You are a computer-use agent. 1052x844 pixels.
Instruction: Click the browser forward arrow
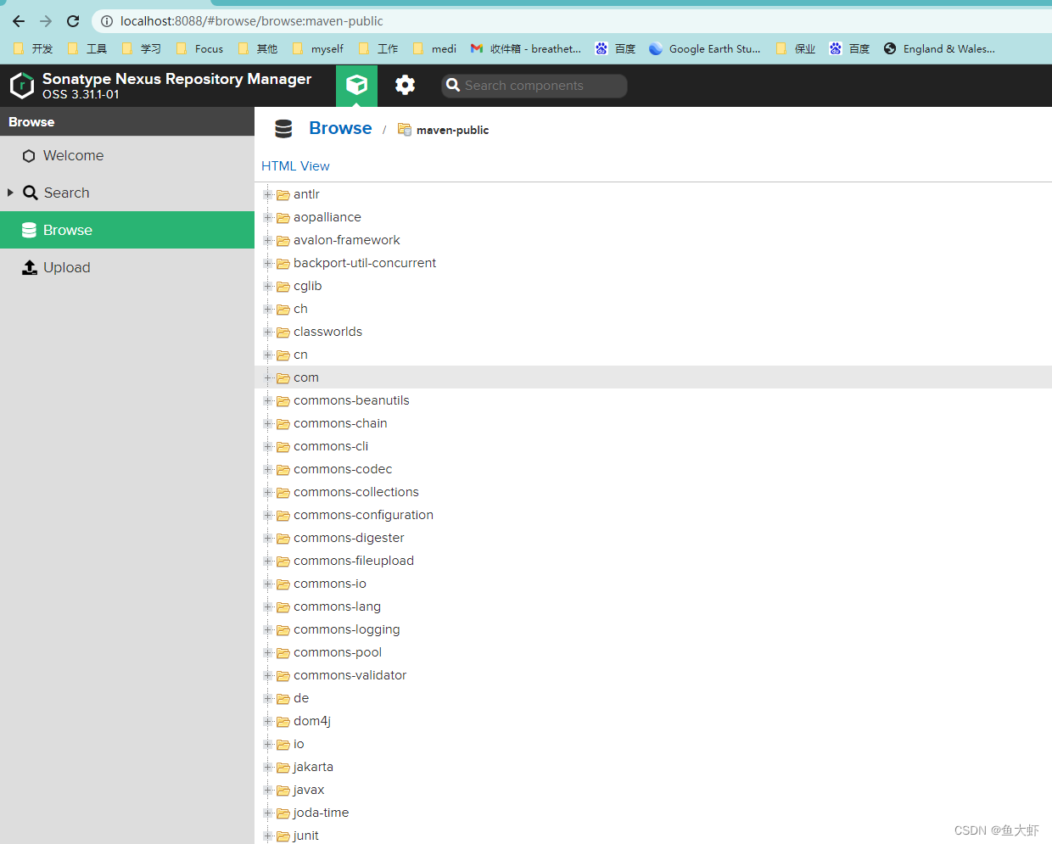coord(46,21)
